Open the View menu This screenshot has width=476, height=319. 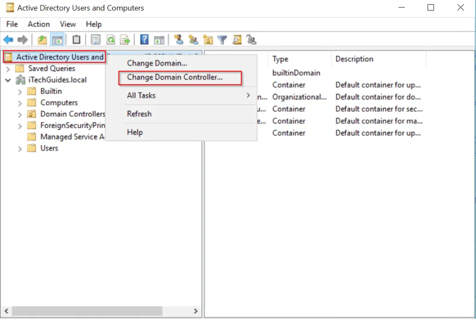click(68, 24)
